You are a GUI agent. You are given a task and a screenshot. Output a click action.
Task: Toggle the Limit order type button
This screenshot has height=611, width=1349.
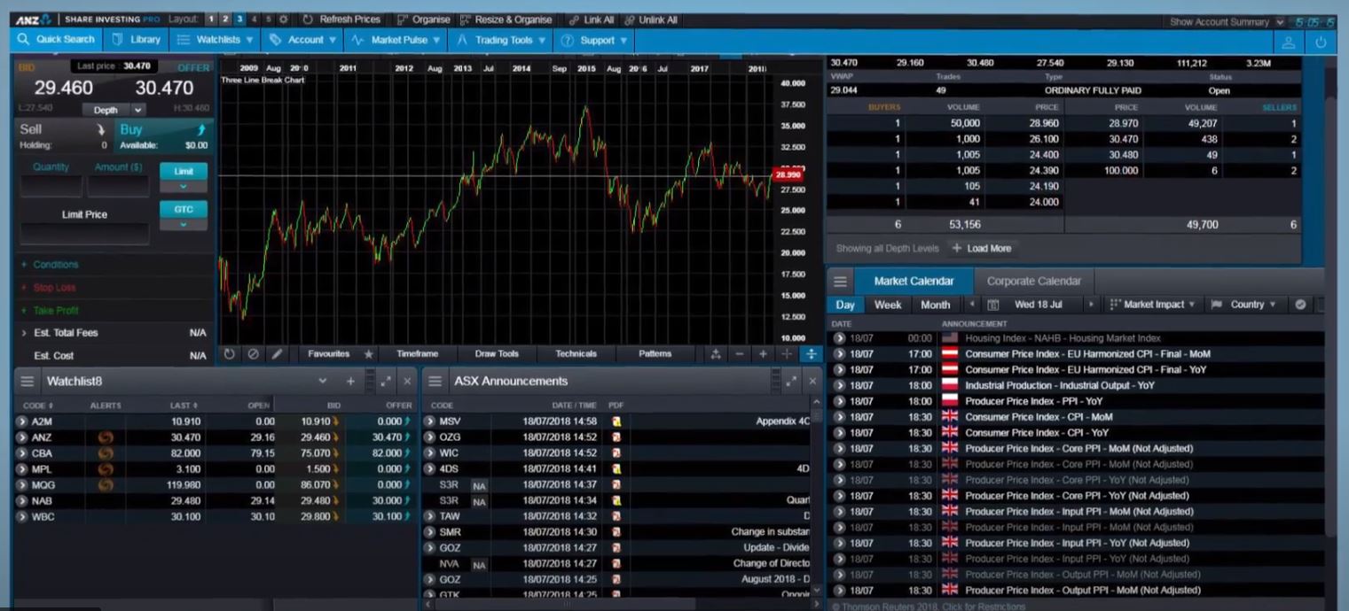click(x=184, y=171)
